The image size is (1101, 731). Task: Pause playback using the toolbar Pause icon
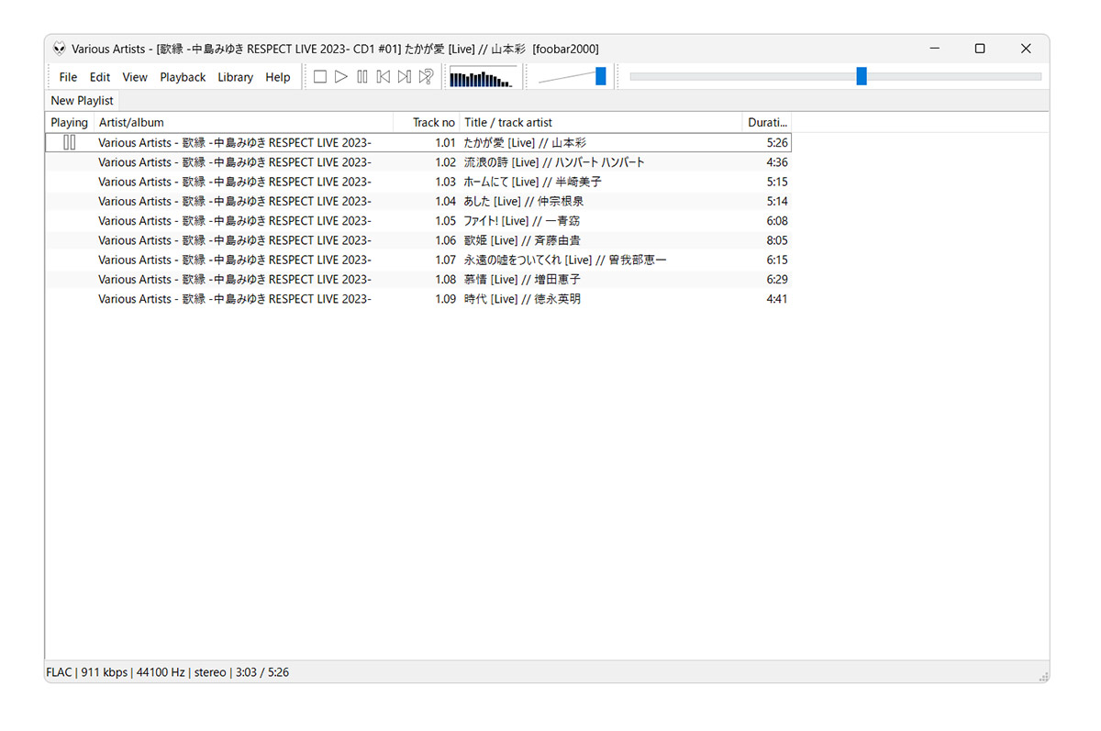click(362, 77)
